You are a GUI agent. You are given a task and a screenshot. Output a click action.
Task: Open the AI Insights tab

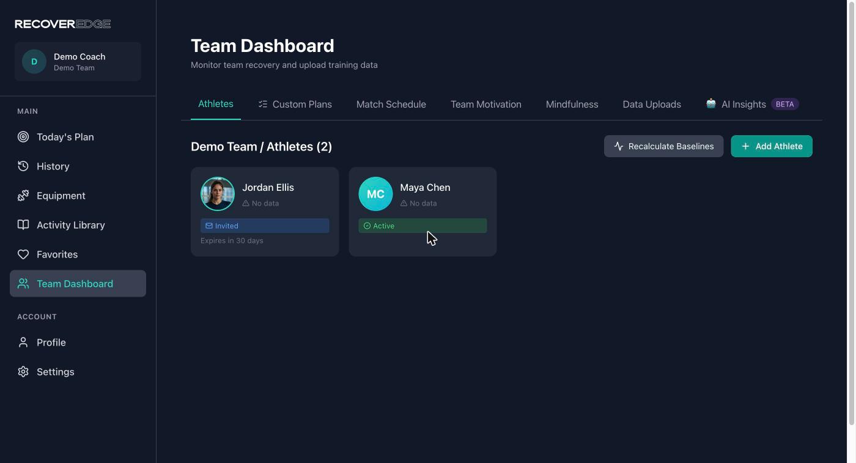pyautogui.click(x=752, y=104)
